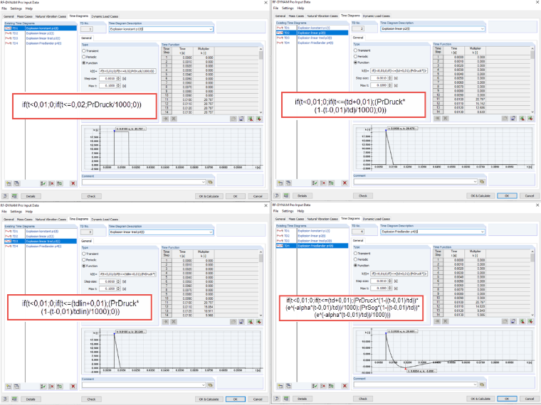Click OK button in TD 4 window

507,399
